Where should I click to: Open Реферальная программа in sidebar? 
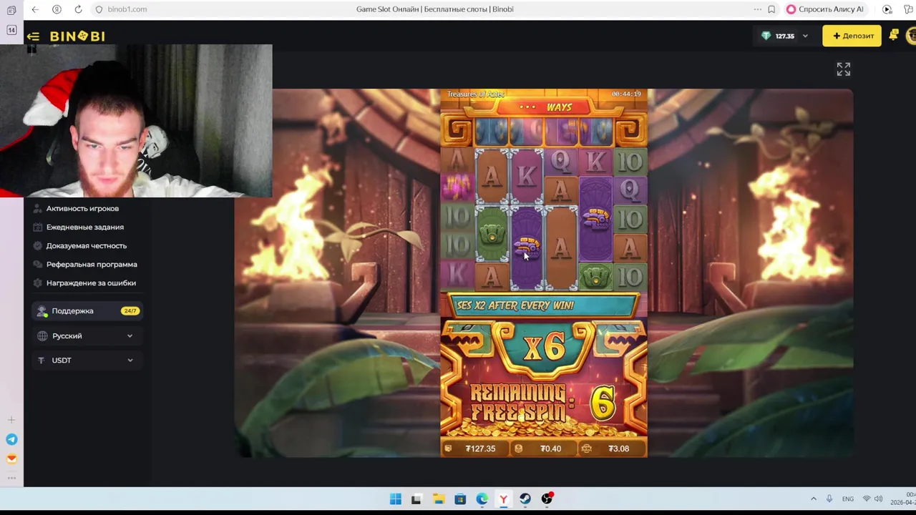92,264
